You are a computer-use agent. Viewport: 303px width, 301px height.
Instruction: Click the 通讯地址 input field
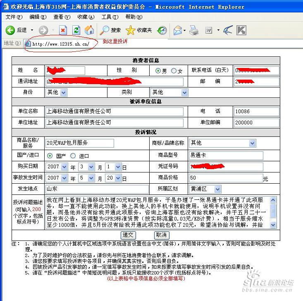coord(114,82)
